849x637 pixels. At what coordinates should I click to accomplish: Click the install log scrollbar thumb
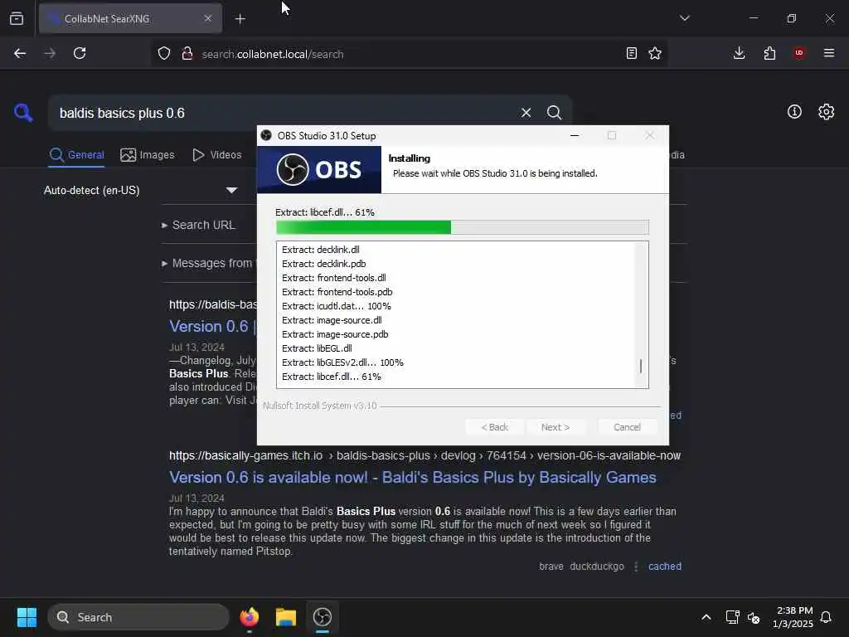(x=641, y=366)
